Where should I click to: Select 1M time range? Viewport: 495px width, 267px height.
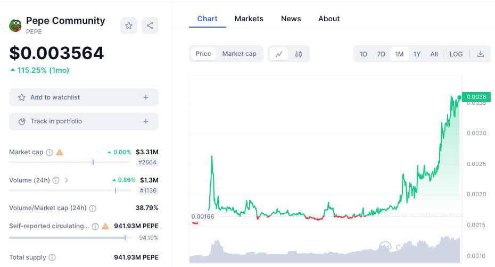pyautogui.click(x=399, y=54)
